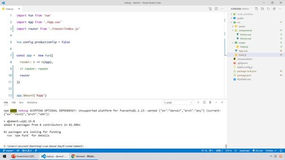The height and width of the screenshot is (160, 285).
Task: Open babel.config.js in Explorer
Action: click(244, 67)
